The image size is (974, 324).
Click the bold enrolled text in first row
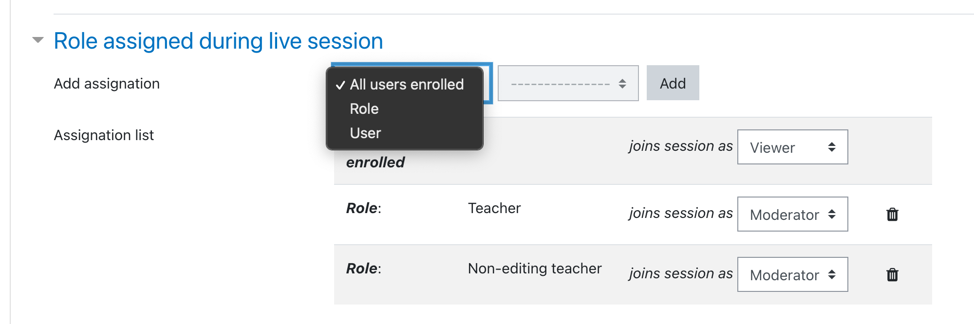coord(375,162)
